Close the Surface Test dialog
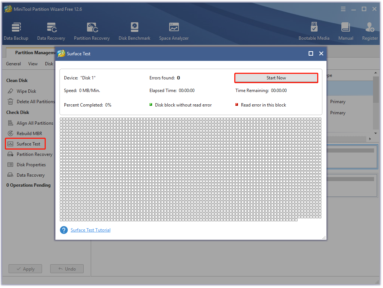The height and width of the screenshot is (288, 383). [321, 54]
